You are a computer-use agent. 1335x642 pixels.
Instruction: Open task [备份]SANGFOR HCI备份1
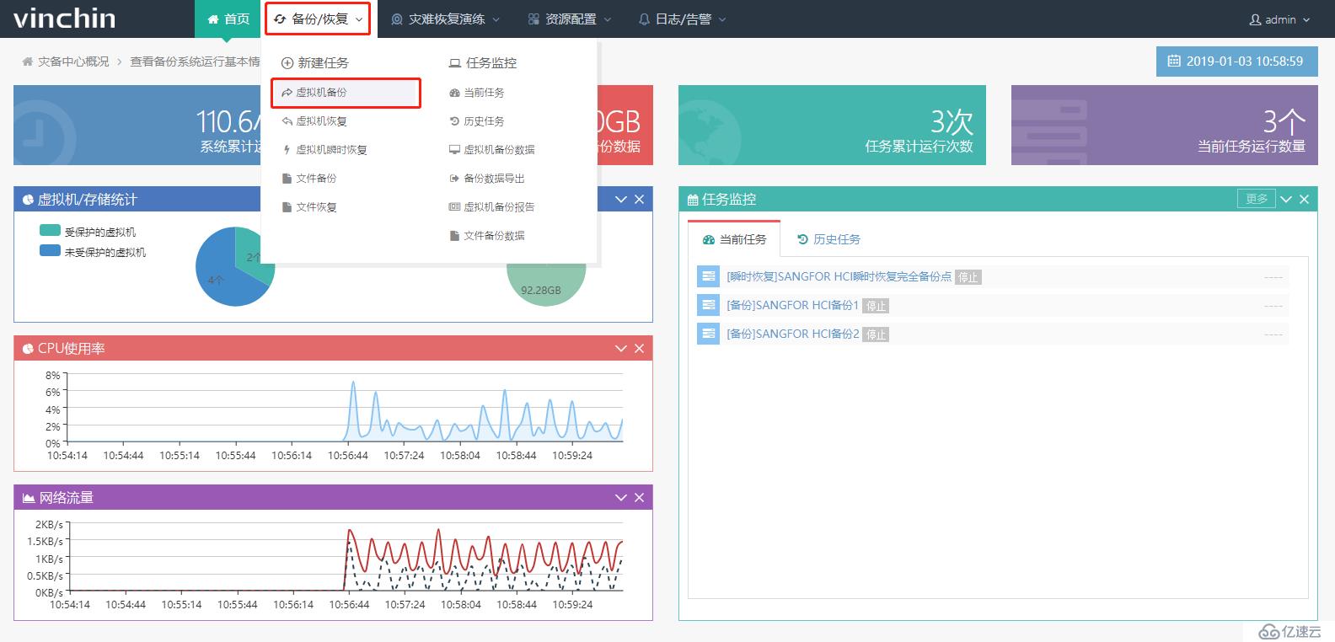[792, 305]
